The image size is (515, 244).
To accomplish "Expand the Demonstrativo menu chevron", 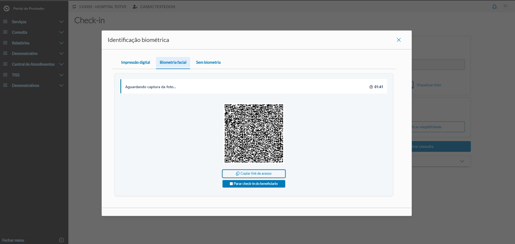I will pos(61,53).
